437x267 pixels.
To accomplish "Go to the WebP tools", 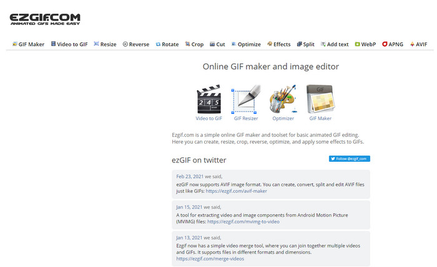I will pos(365,44).
